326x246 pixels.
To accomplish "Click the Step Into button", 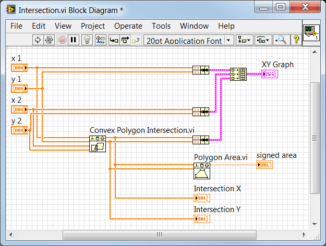I will pos(114,40).
